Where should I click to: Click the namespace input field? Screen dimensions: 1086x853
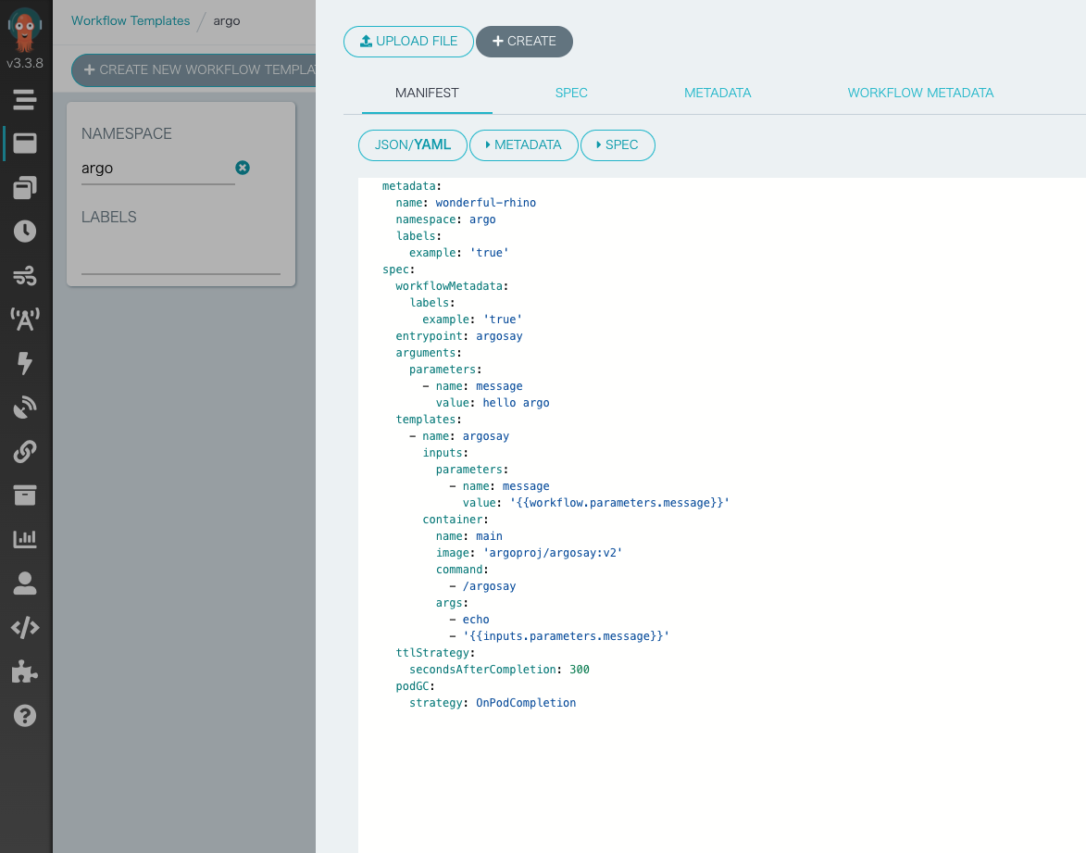158,169
